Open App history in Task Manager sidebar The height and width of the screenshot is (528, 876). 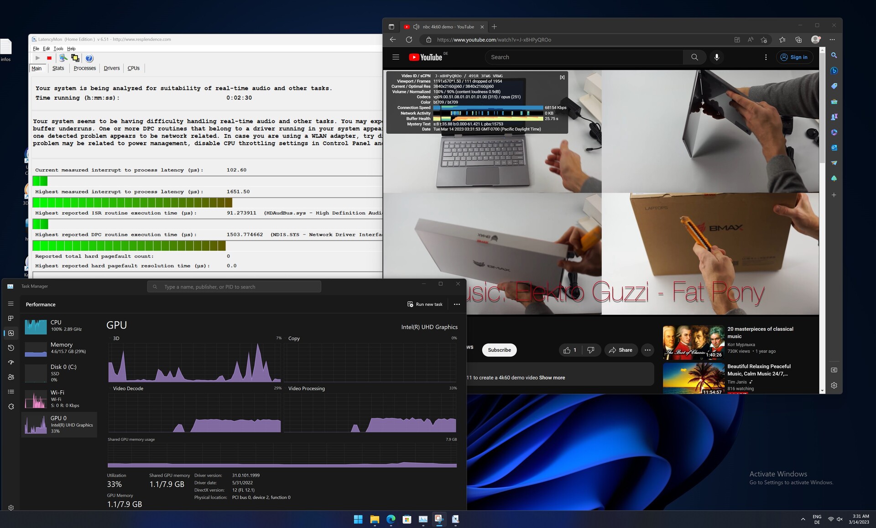[x=11, y=348]
